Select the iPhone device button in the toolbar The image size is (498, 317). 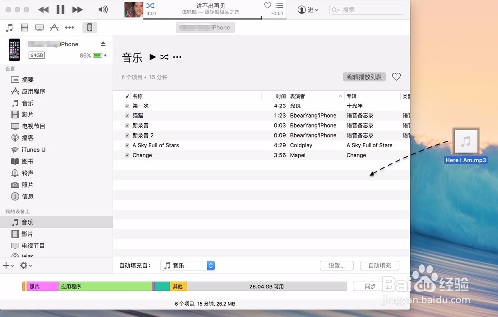[x=90, y=27]
